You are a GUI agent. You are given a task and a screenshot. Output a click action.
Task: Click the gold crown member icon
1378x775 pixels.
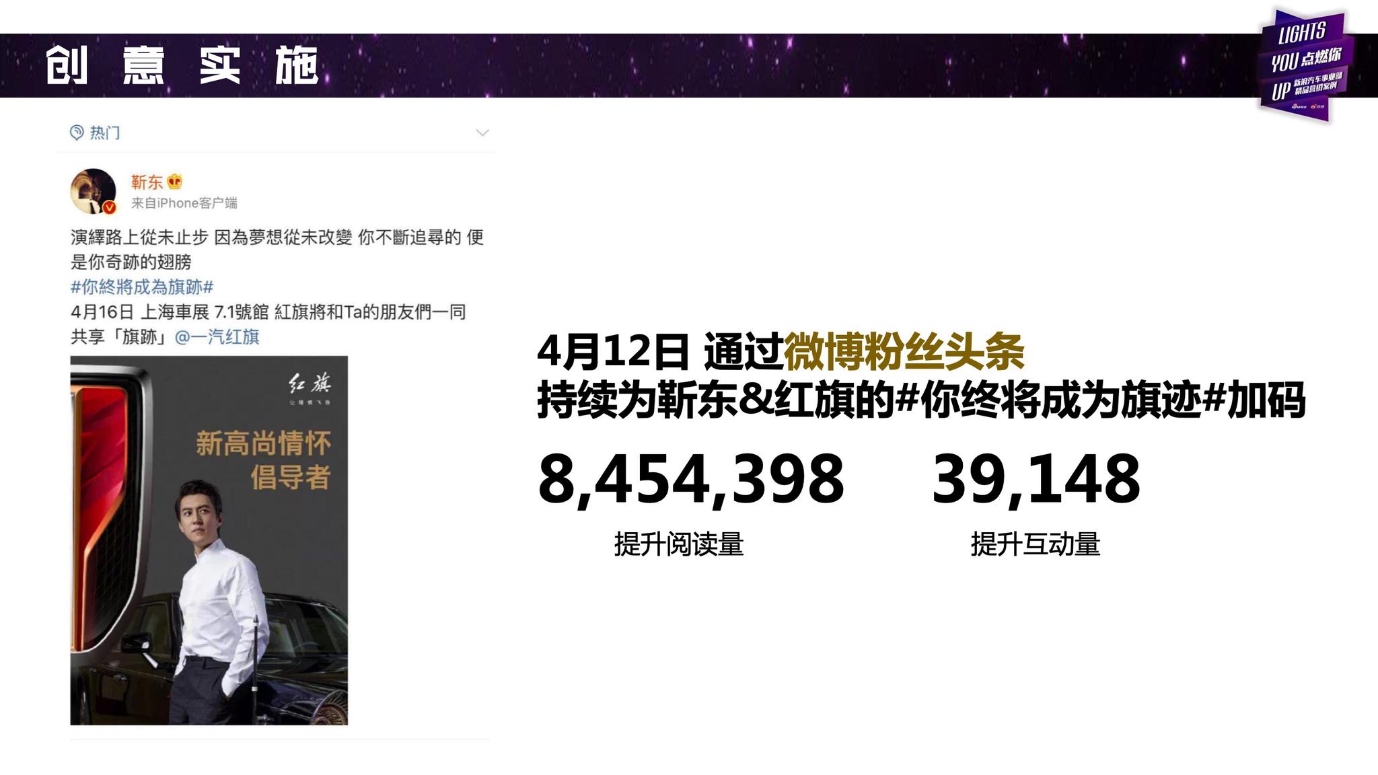pos(175,182)
